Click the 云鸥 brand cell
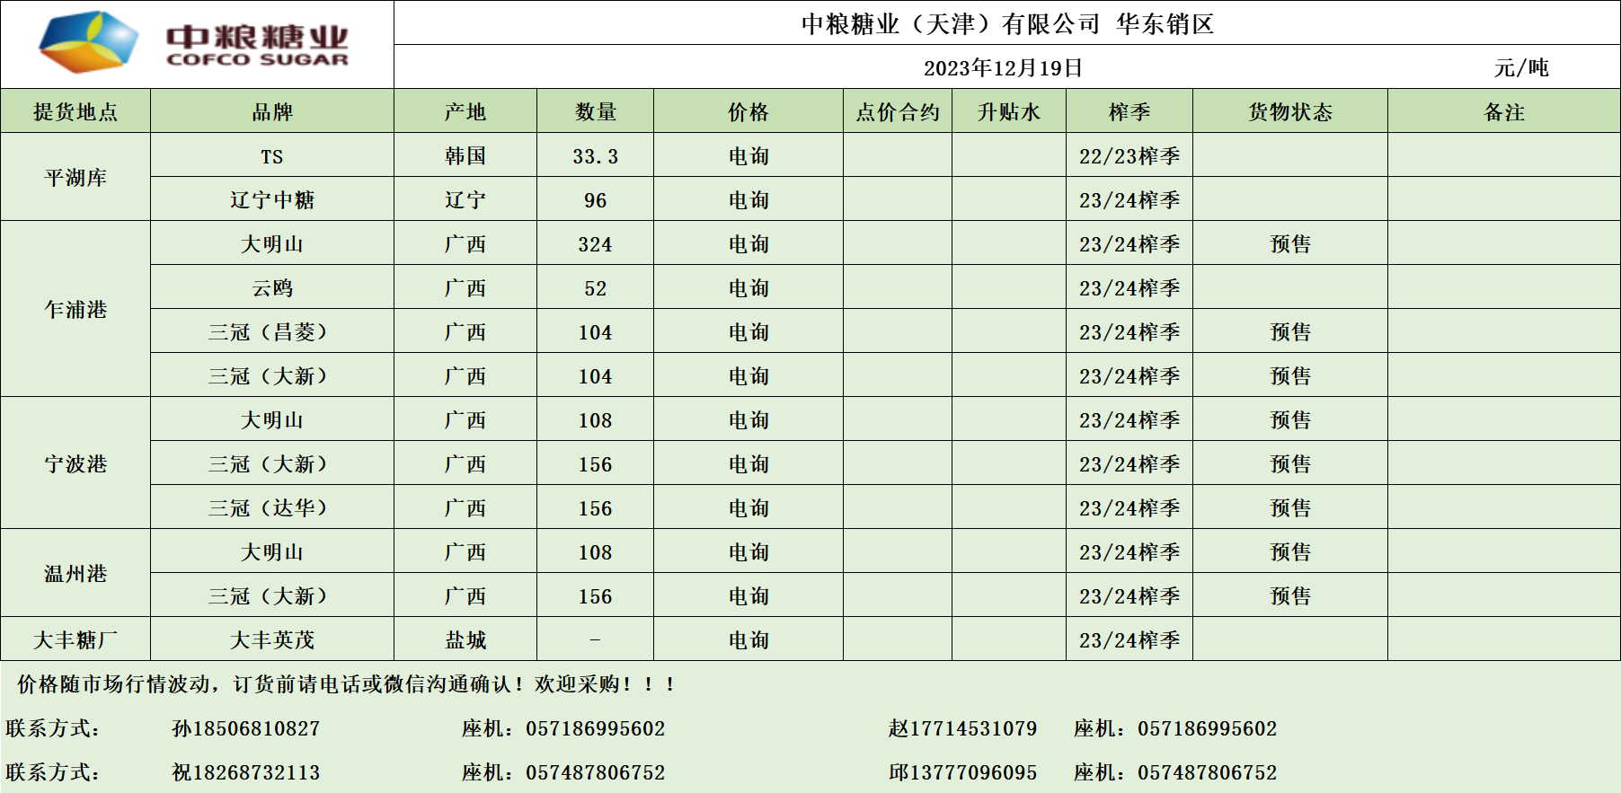Viewport: 1621px width, 793px height. coord(271,288)
